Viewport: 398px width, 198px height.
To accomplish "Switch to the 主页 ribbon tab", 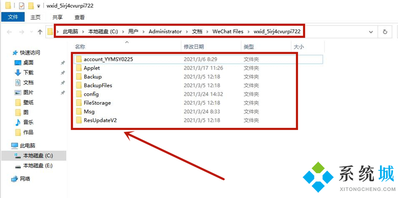I will [35, 17].
